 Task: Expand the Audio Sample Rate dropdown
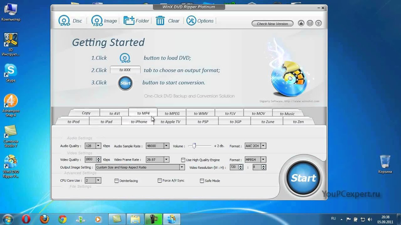pos(167,146)
